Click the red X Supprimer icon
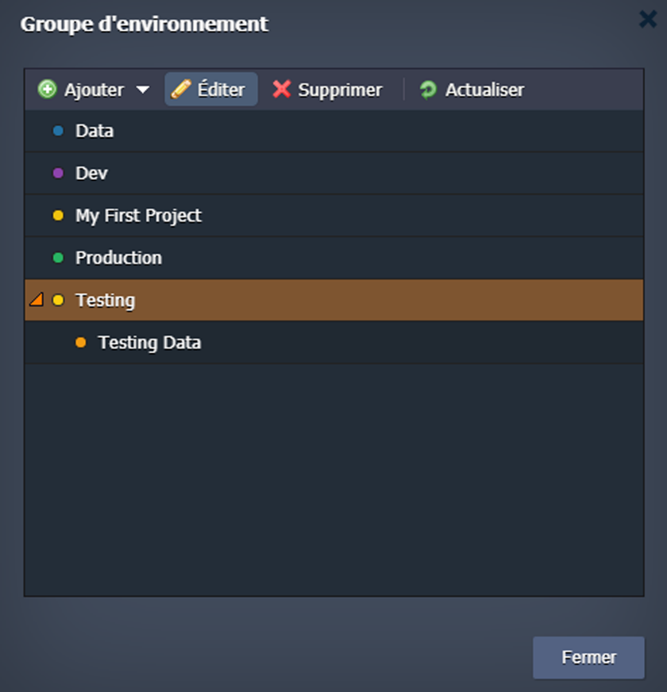 click(282, 89)
